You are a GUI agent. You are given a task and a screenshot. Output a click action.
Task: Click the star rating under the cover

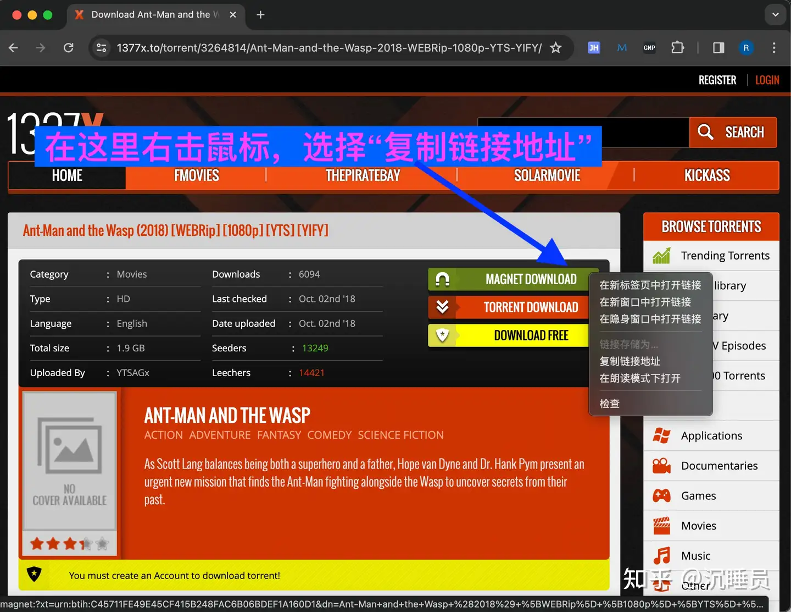pyautogui.click(x=69, y=544)
